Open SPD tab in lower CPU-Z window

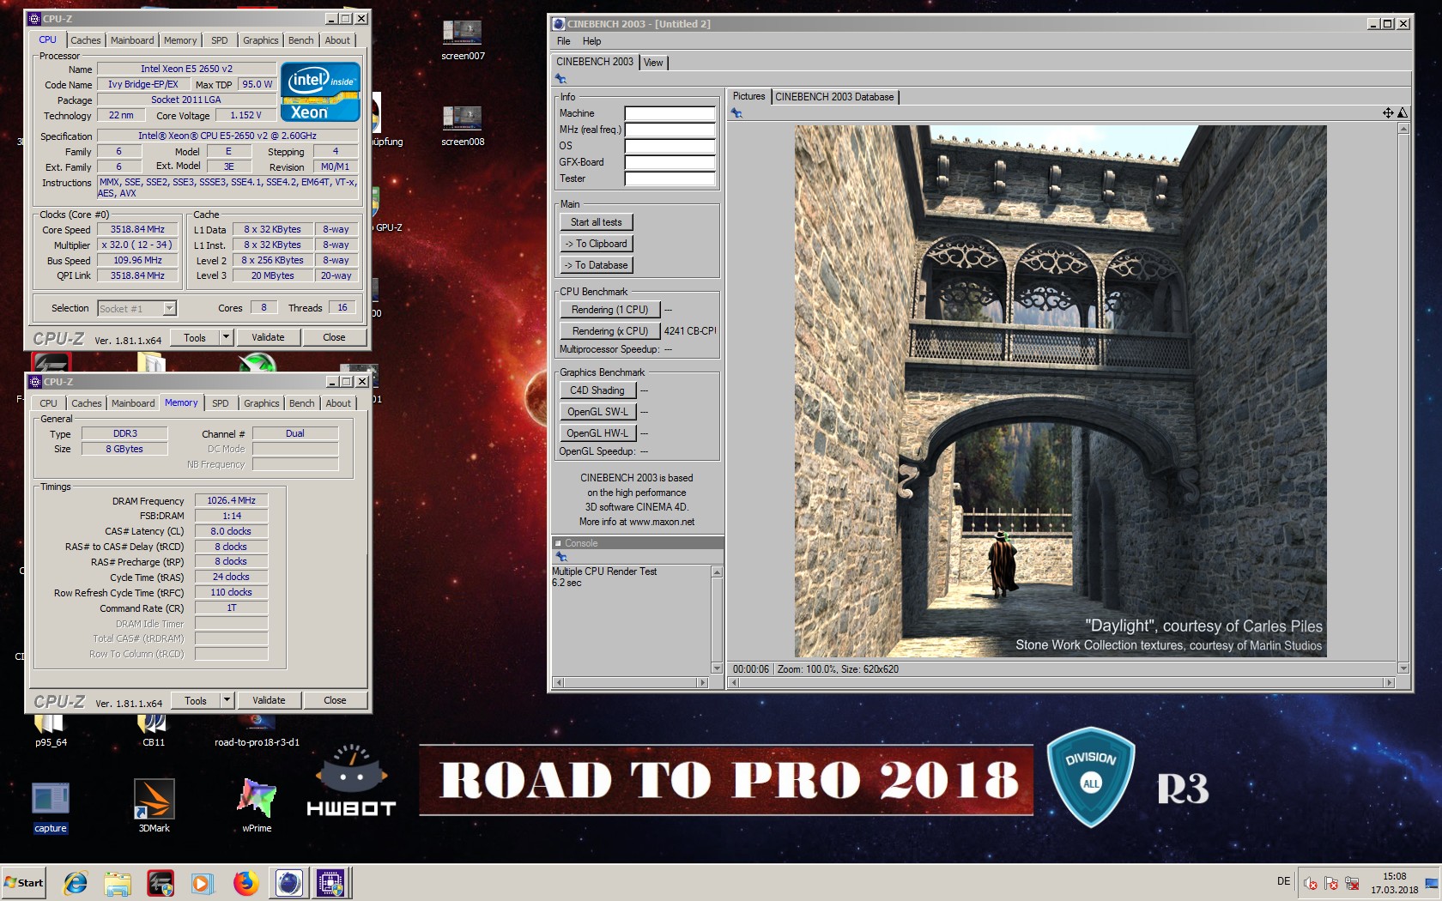(221, 403)
